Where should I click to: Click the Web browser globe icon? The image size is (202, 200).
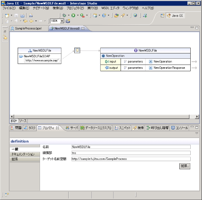click(135, 15)
